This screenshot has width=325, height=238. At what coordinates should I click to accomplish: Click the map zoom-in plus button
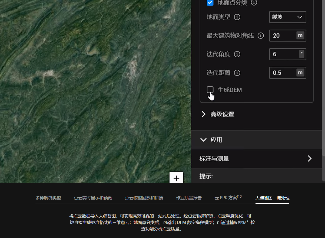(x=176, y=178)
